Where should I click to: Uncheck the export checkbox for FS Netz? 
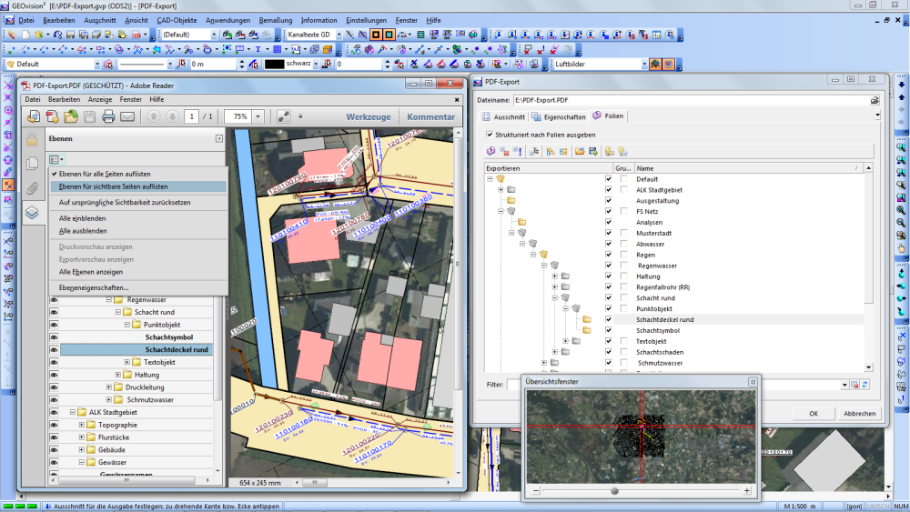pyautogui.click(x=608, y=211)
